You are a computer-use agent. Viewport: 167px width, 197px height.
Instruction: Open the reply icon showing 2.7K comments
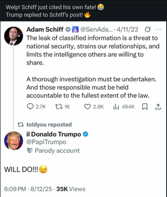click(30, 106)
